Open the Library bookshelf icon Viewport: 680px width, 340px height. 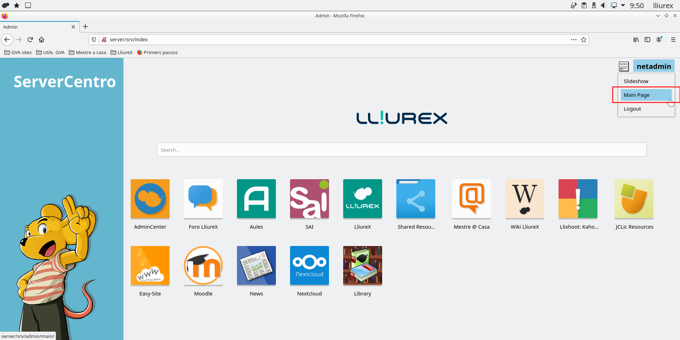pyautogui.click(x=362, y=265)
